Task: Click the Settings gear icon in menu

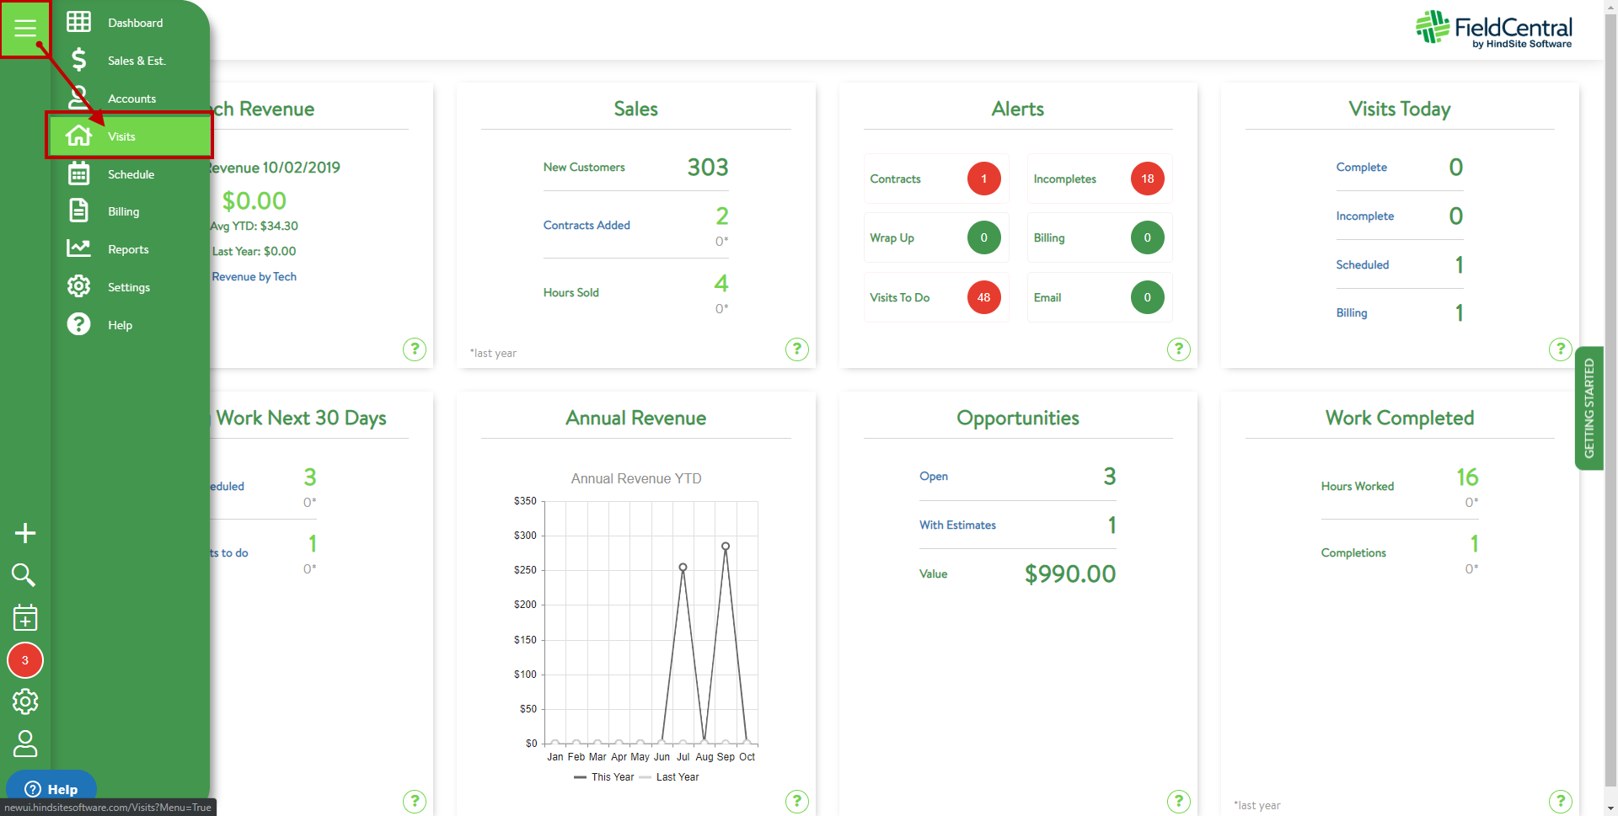Action: click(x=78, y=286)
